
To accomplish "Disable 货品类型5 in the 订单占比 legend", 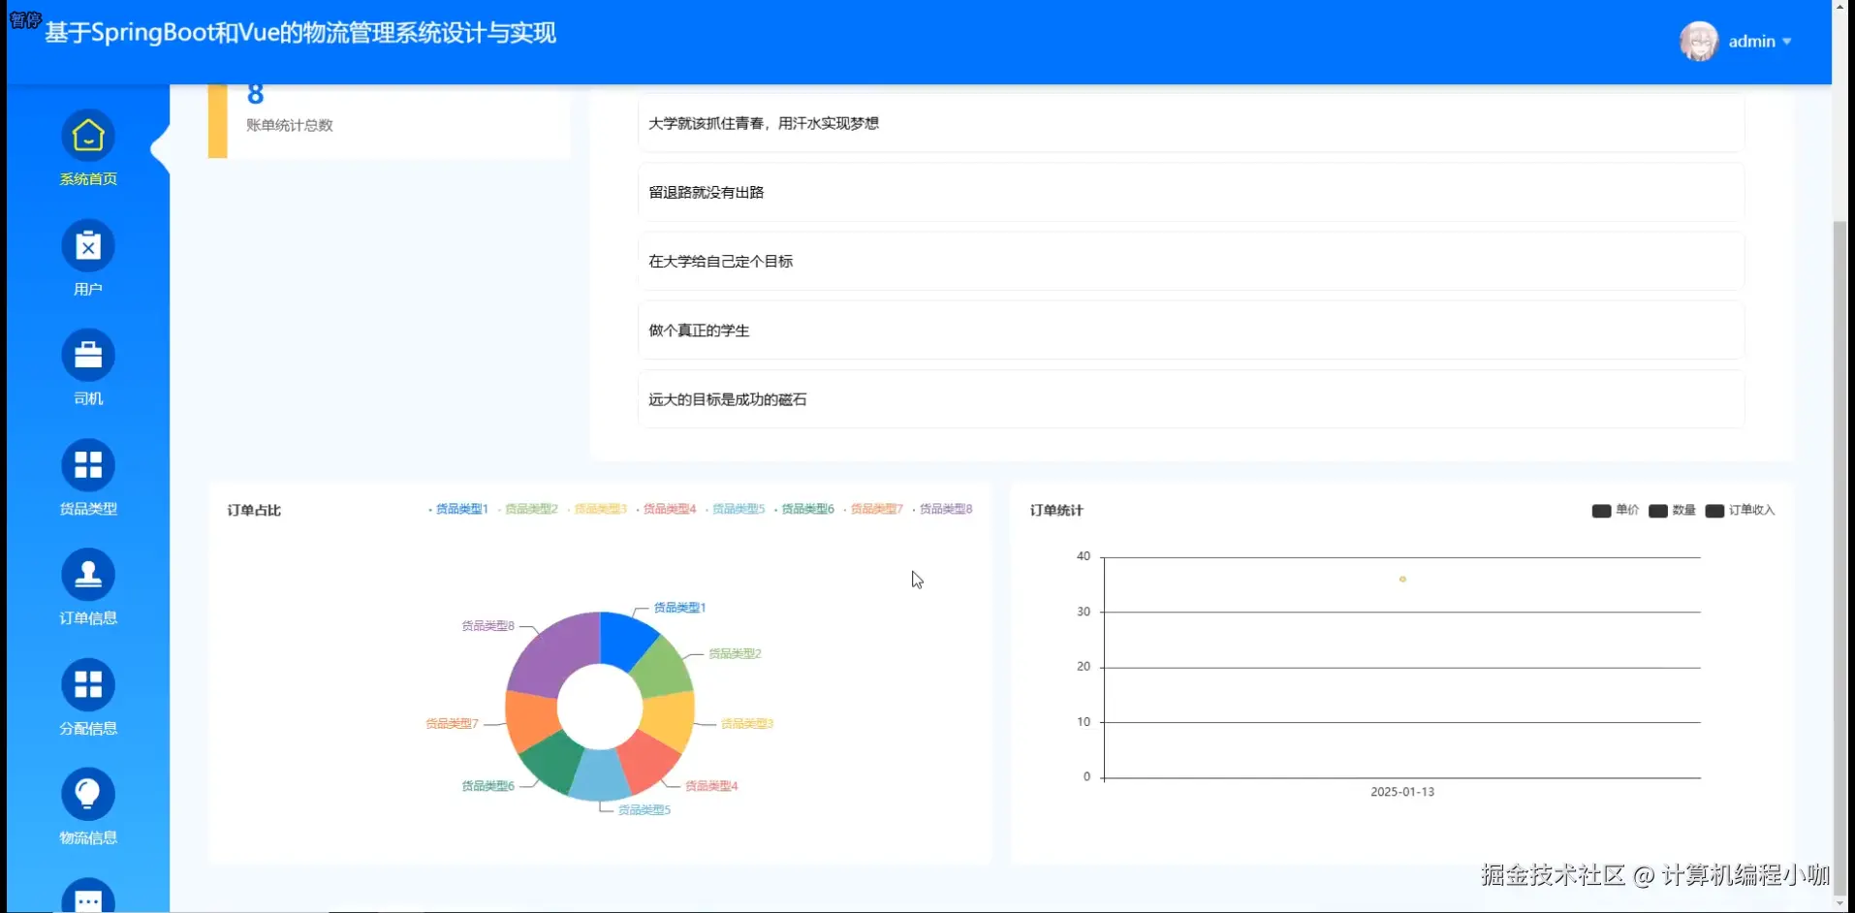I will point(736,509).
